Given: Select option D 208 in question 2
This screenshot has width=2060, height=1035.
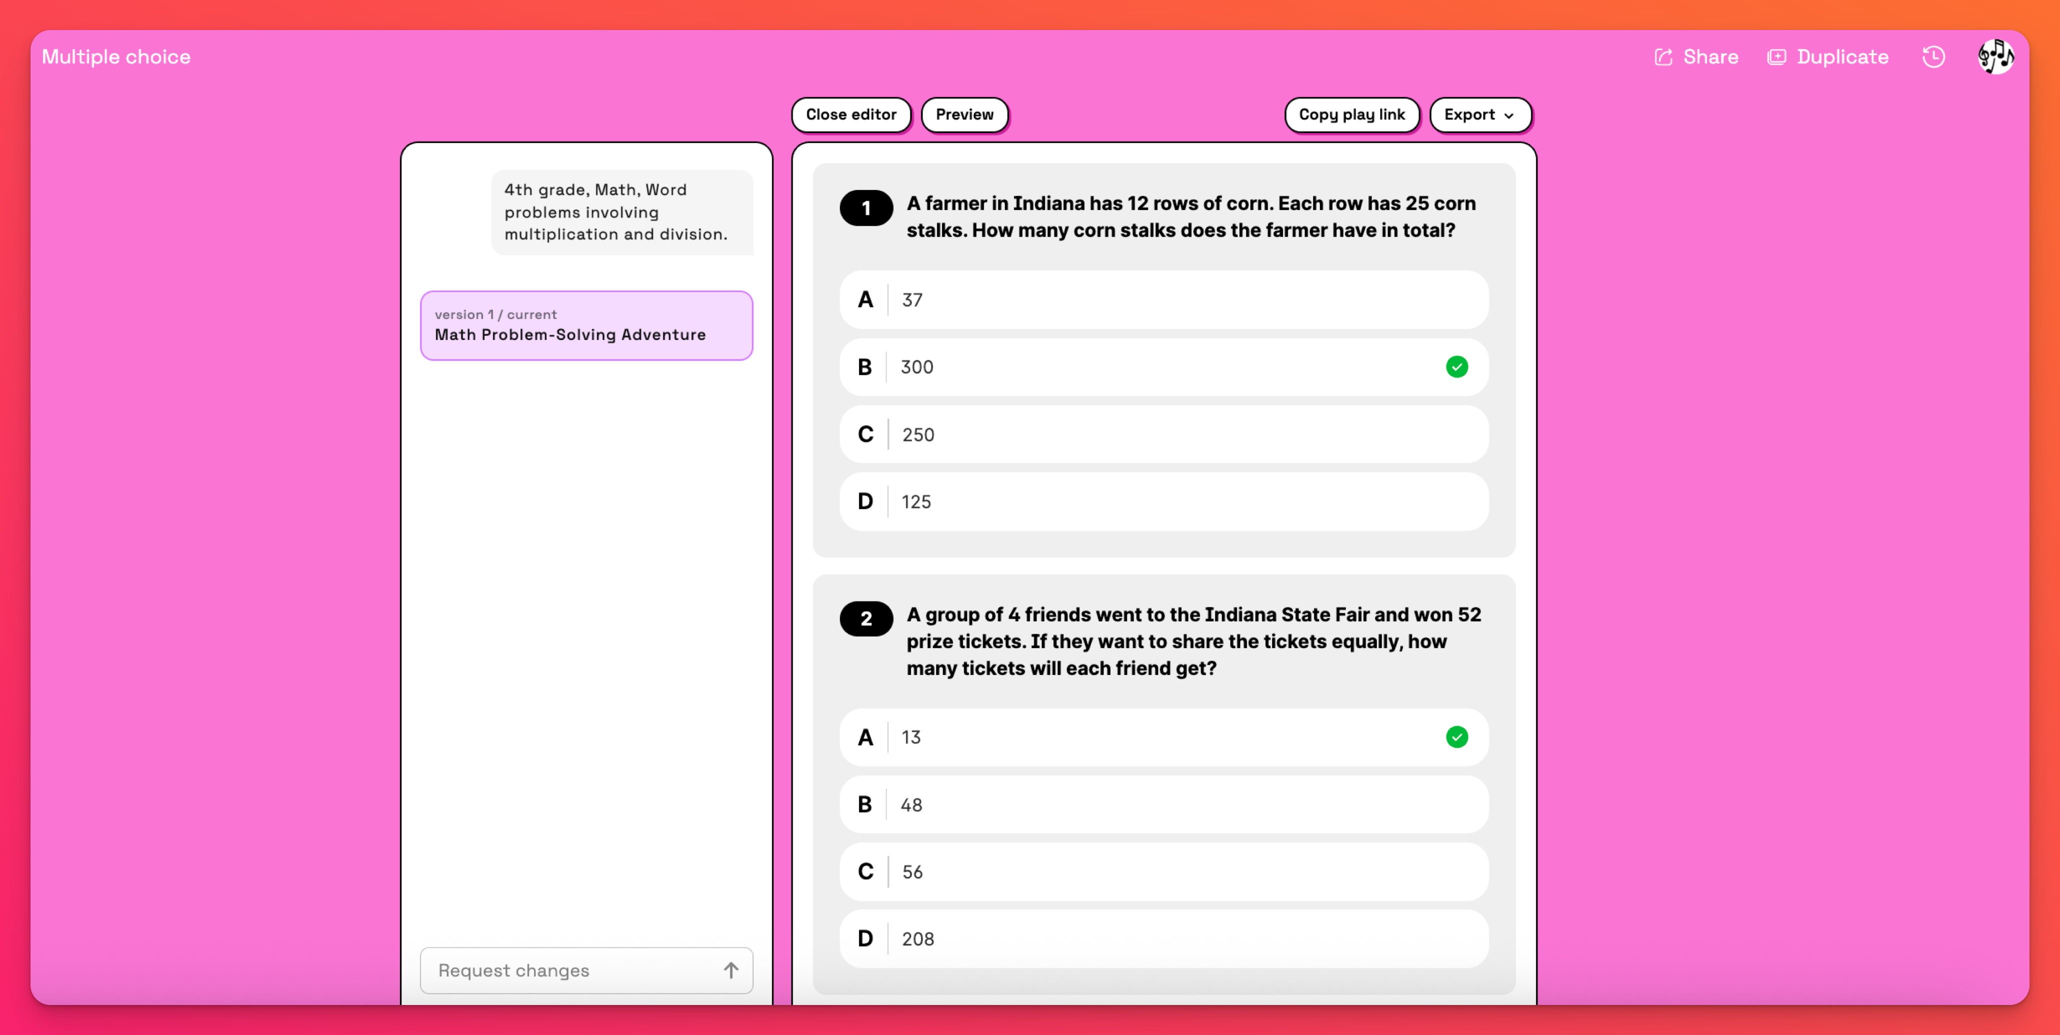Looking at the screenshot, I should 1163,939.
